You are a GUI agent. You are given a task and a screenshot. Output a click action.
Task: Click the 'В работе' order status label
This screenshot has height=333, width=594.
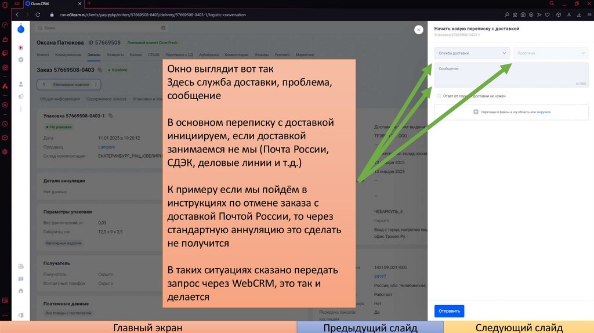(118, 70)
